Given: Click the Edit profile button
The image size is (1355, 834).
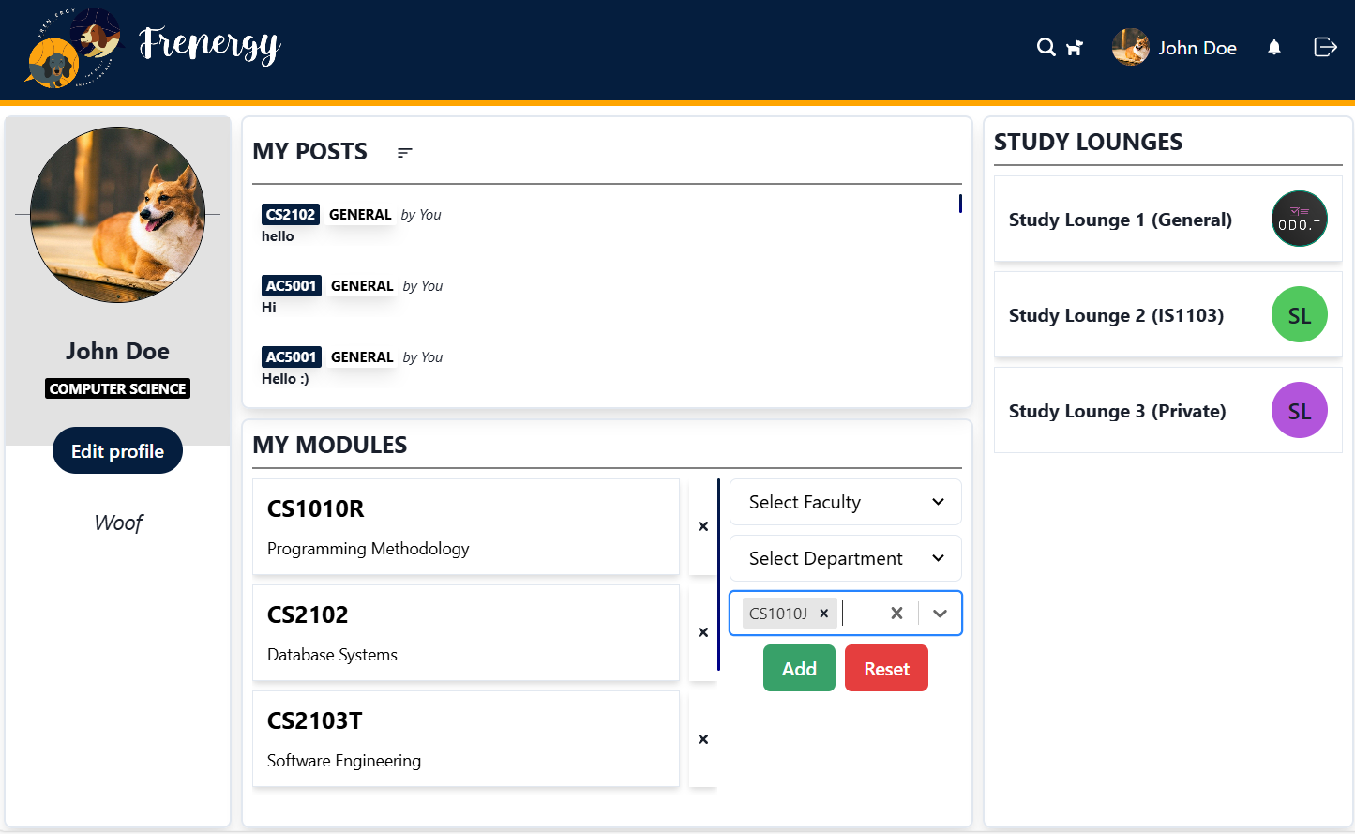Looking at the screenshot, I should [x=117, y=450].
